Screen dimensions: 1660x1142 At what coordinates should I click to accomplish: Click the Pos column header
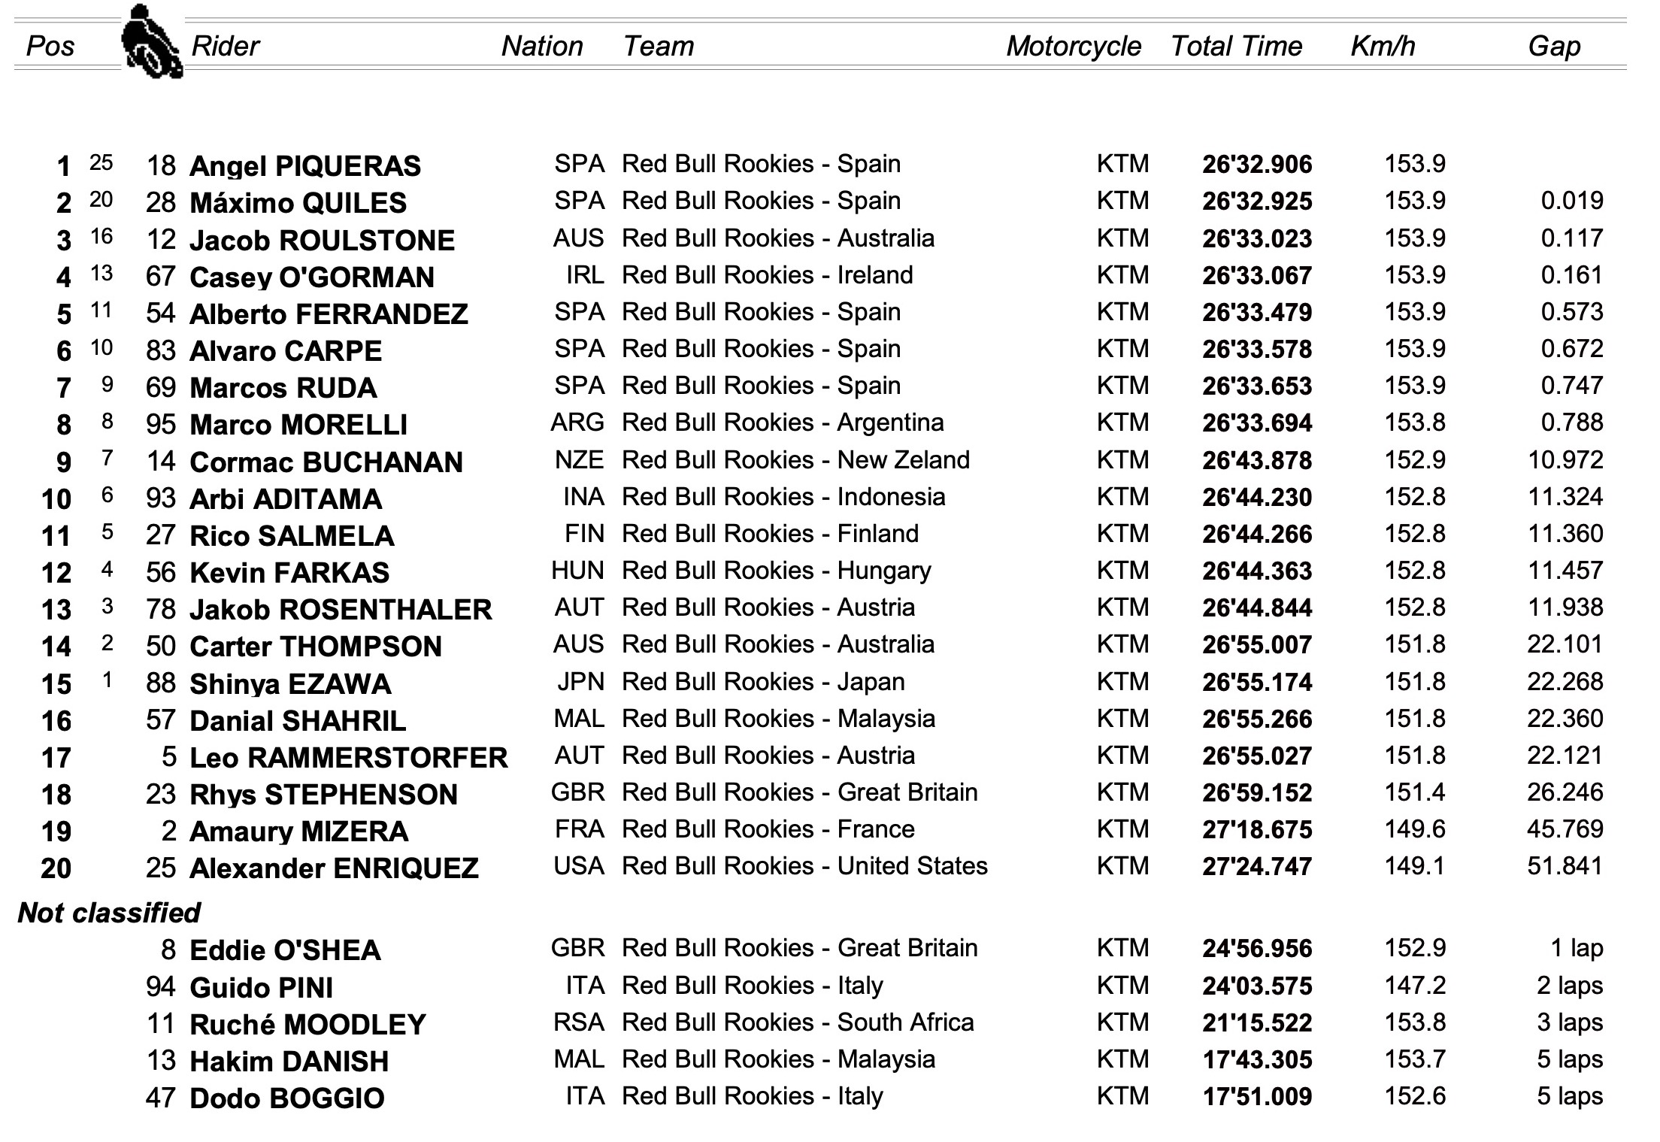50,47
